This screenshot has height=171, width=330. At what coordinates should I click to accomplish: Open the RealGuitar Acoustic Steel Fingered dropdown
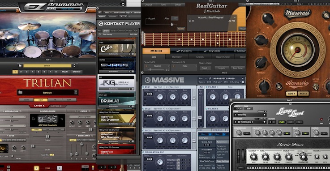click(x=212, y=17)
